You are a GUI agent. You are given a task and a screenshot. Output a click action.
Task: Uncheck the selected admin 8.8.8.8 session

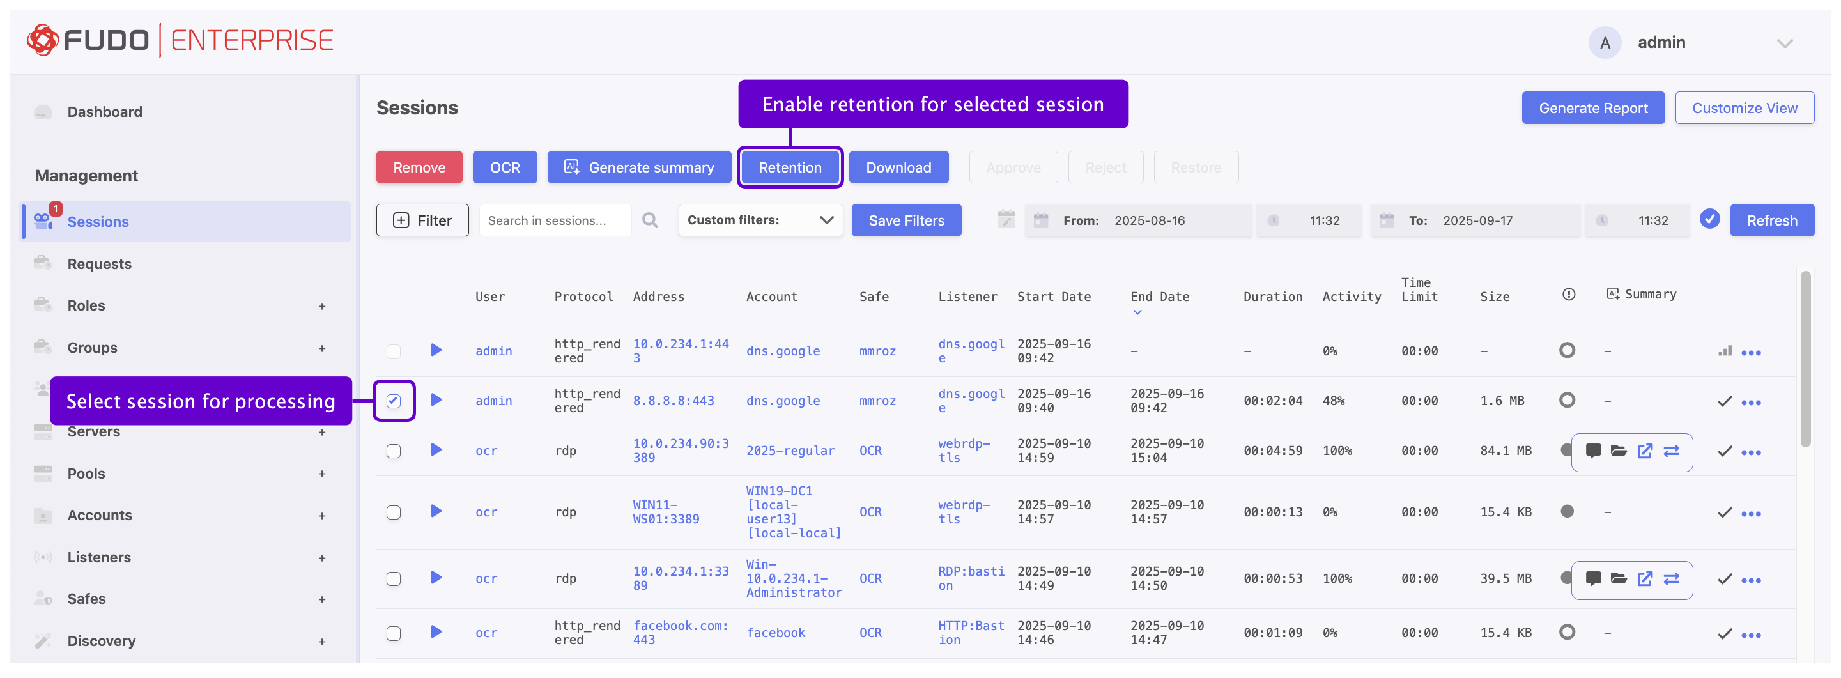(x=394, y=401)
